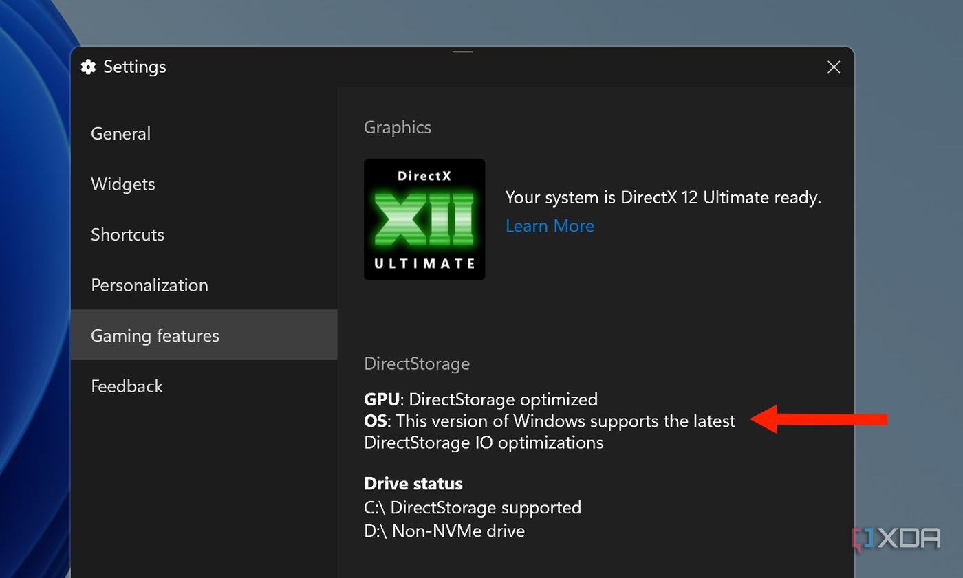Click the 'Drive status' heading

tap(413, 483)
